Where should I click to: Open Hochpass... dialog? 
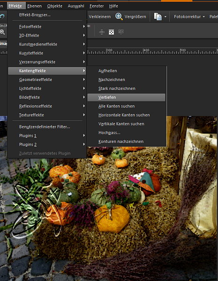point(126,133)
